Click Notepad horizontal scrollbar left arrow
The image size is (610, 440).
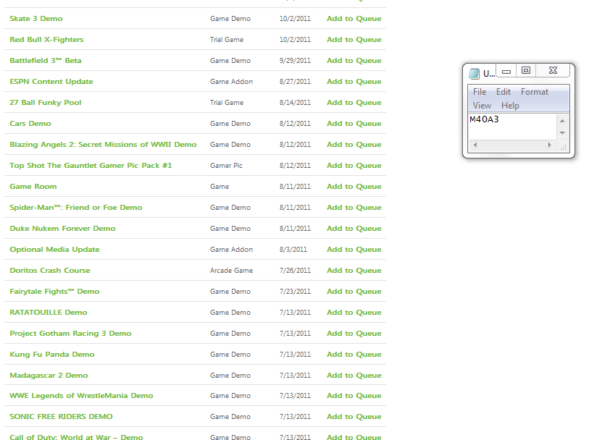475,145
